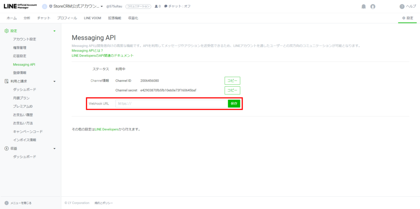Open プレミアムID in the sidebar

(x=23, y=106)
